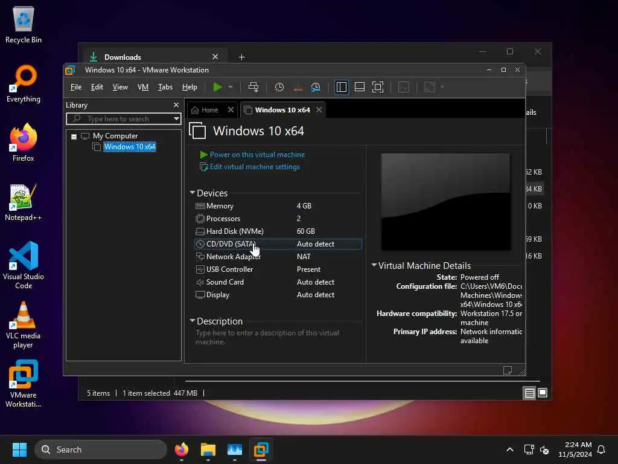Image resolution: width=618 pixels, height=464 pixels.
Task: Close the Downloads tab in Explorer
Action: coord(215,57)
